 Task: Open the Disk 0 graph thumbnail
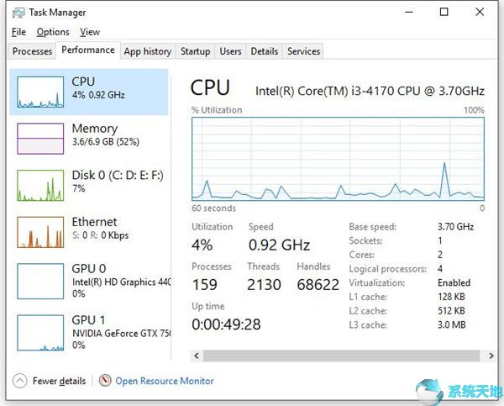[40, 184]
